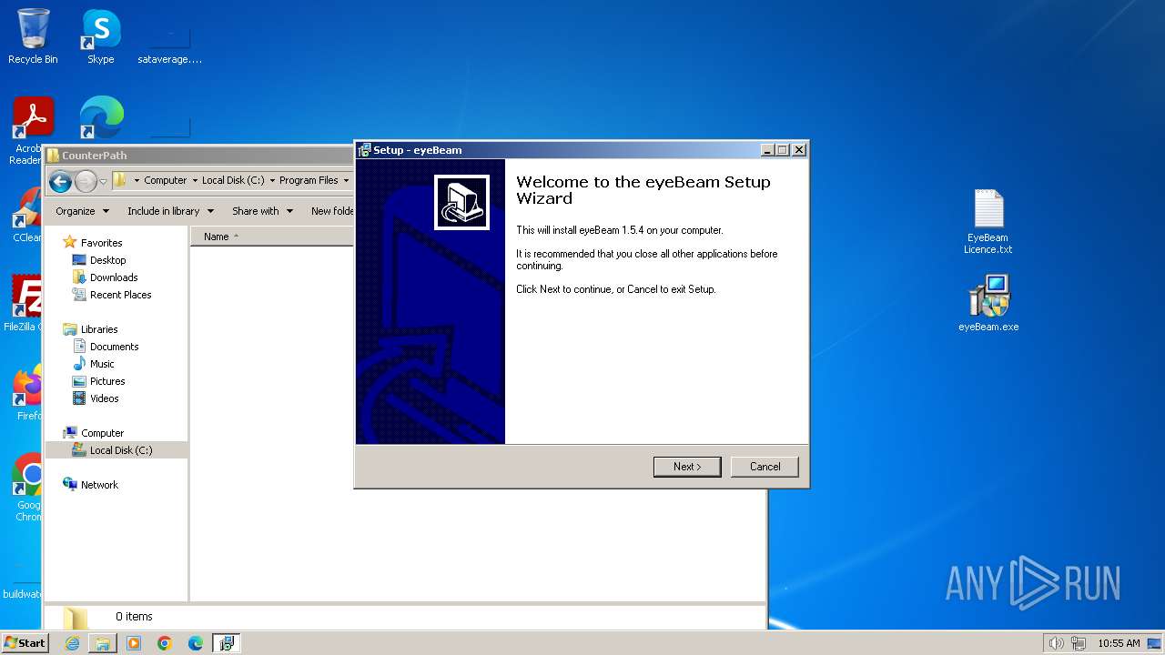Open Organize menu in Explorer

tap(82, 211)
